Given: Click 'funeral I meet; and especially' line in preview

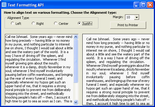Looking at the screenshot, I should tap(118, 85).
